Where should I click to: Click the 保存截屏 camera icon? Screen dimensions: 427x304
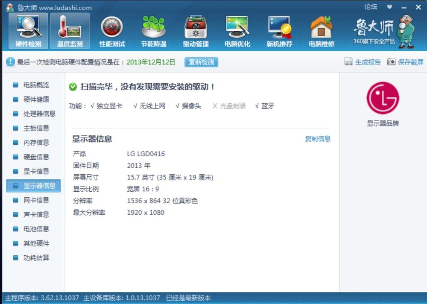tap(391, 61)
